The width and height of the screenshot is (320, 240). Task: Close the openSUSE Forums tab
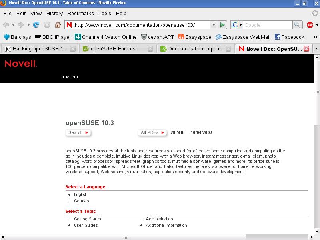click(x=150, y=49)
